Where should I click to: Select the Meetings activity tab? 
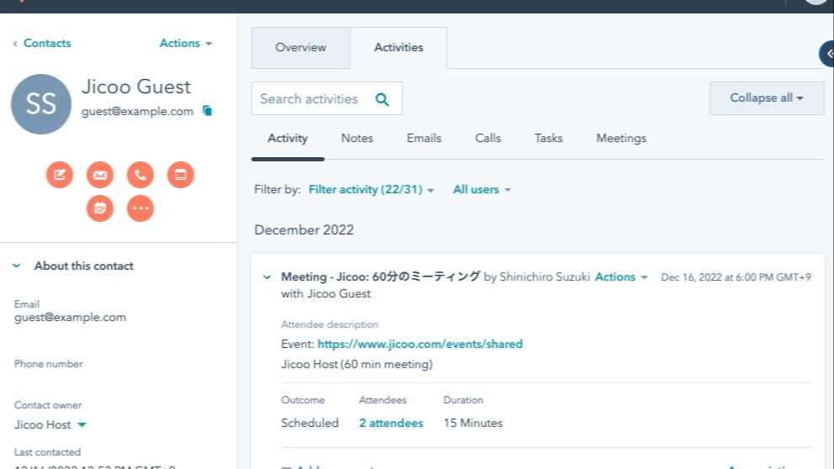coord(620,139)
